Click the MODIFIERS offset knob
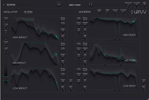Image resolution: width=149 pixels, height=100 pixels. [x=107, y=13]
